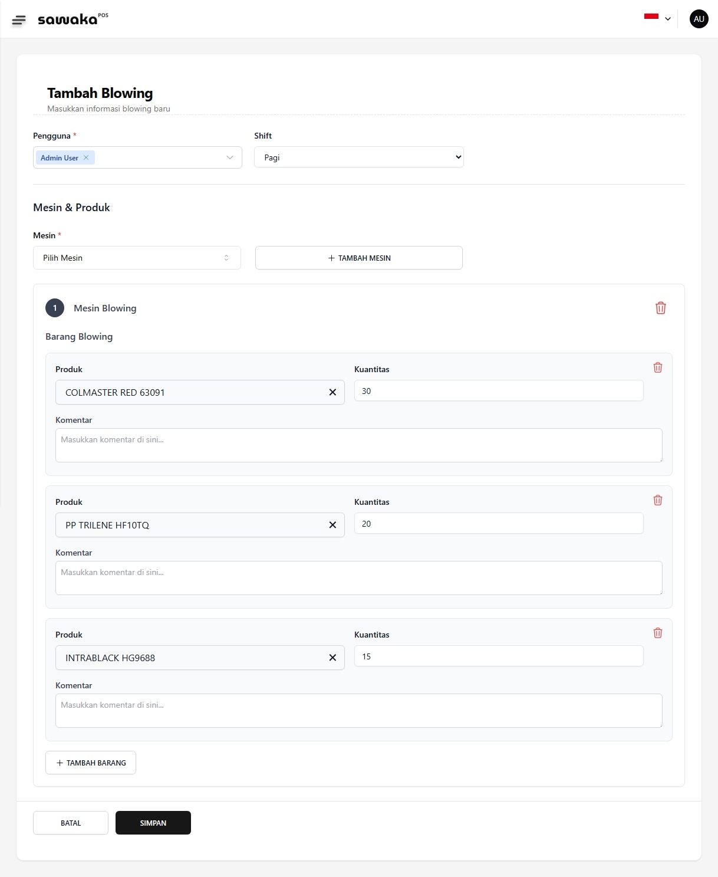Click the Tambah Mesin button

[x=358, y=258]
